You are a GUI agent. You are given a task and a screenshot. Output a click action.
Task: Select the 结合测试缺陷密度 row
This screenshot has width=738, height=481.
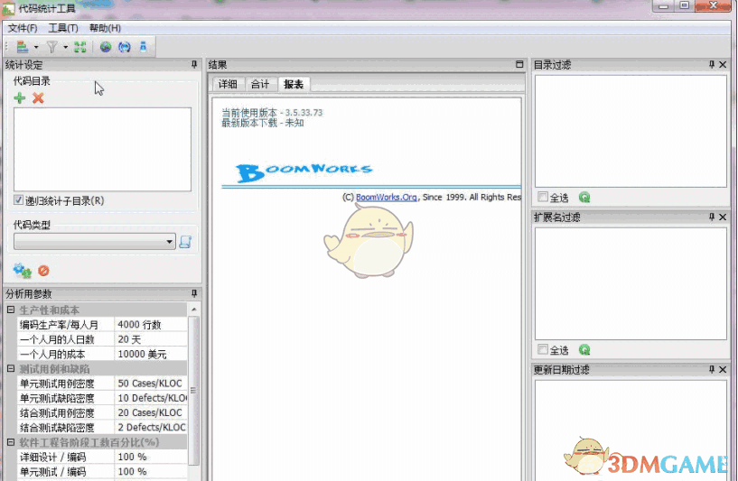point(102,427)
